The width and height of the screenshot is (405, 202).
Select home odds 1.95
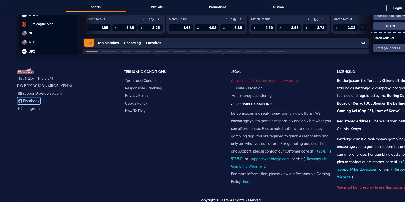(x=99, y=28)
